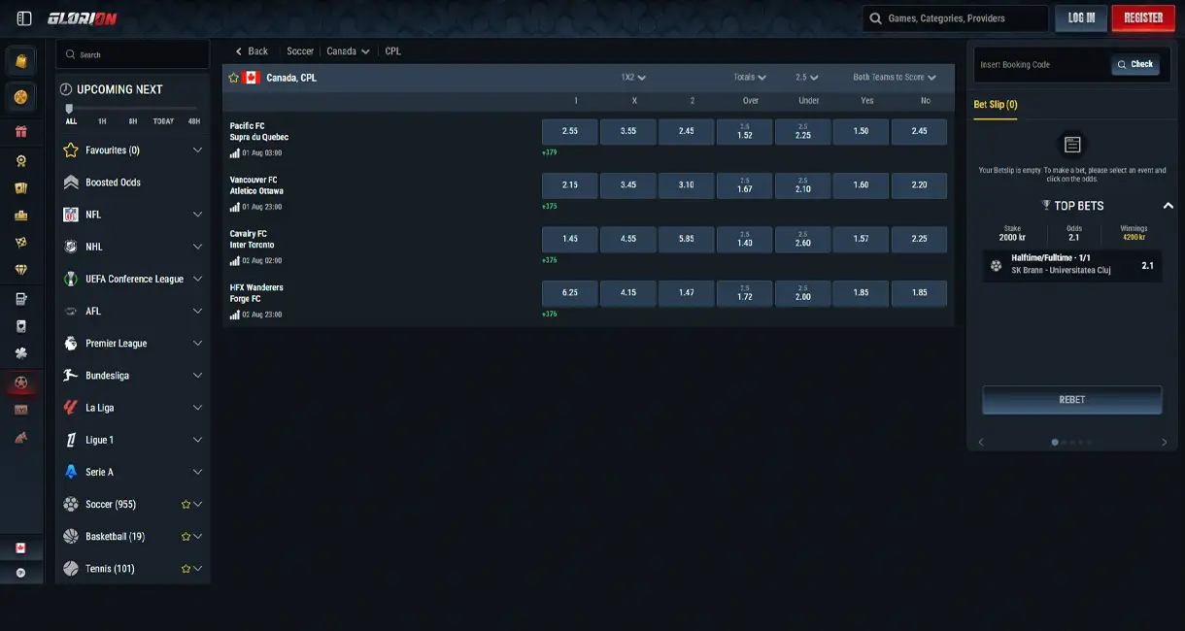Open the Both Teams to Score dropdown
The image size is (1185, 631).
click(895, 78)
